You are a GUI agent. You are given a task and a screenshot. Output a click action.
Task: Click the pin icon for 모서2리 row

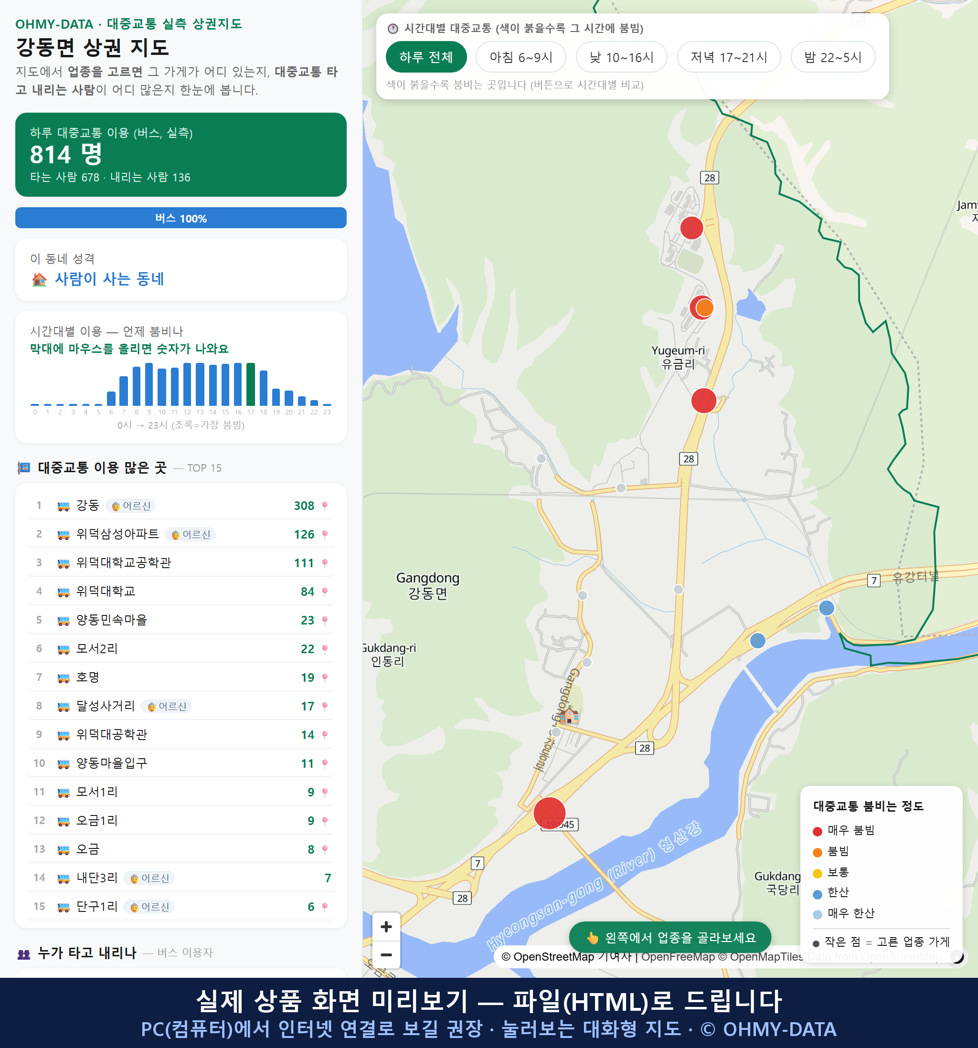click(x=325, y=649)
